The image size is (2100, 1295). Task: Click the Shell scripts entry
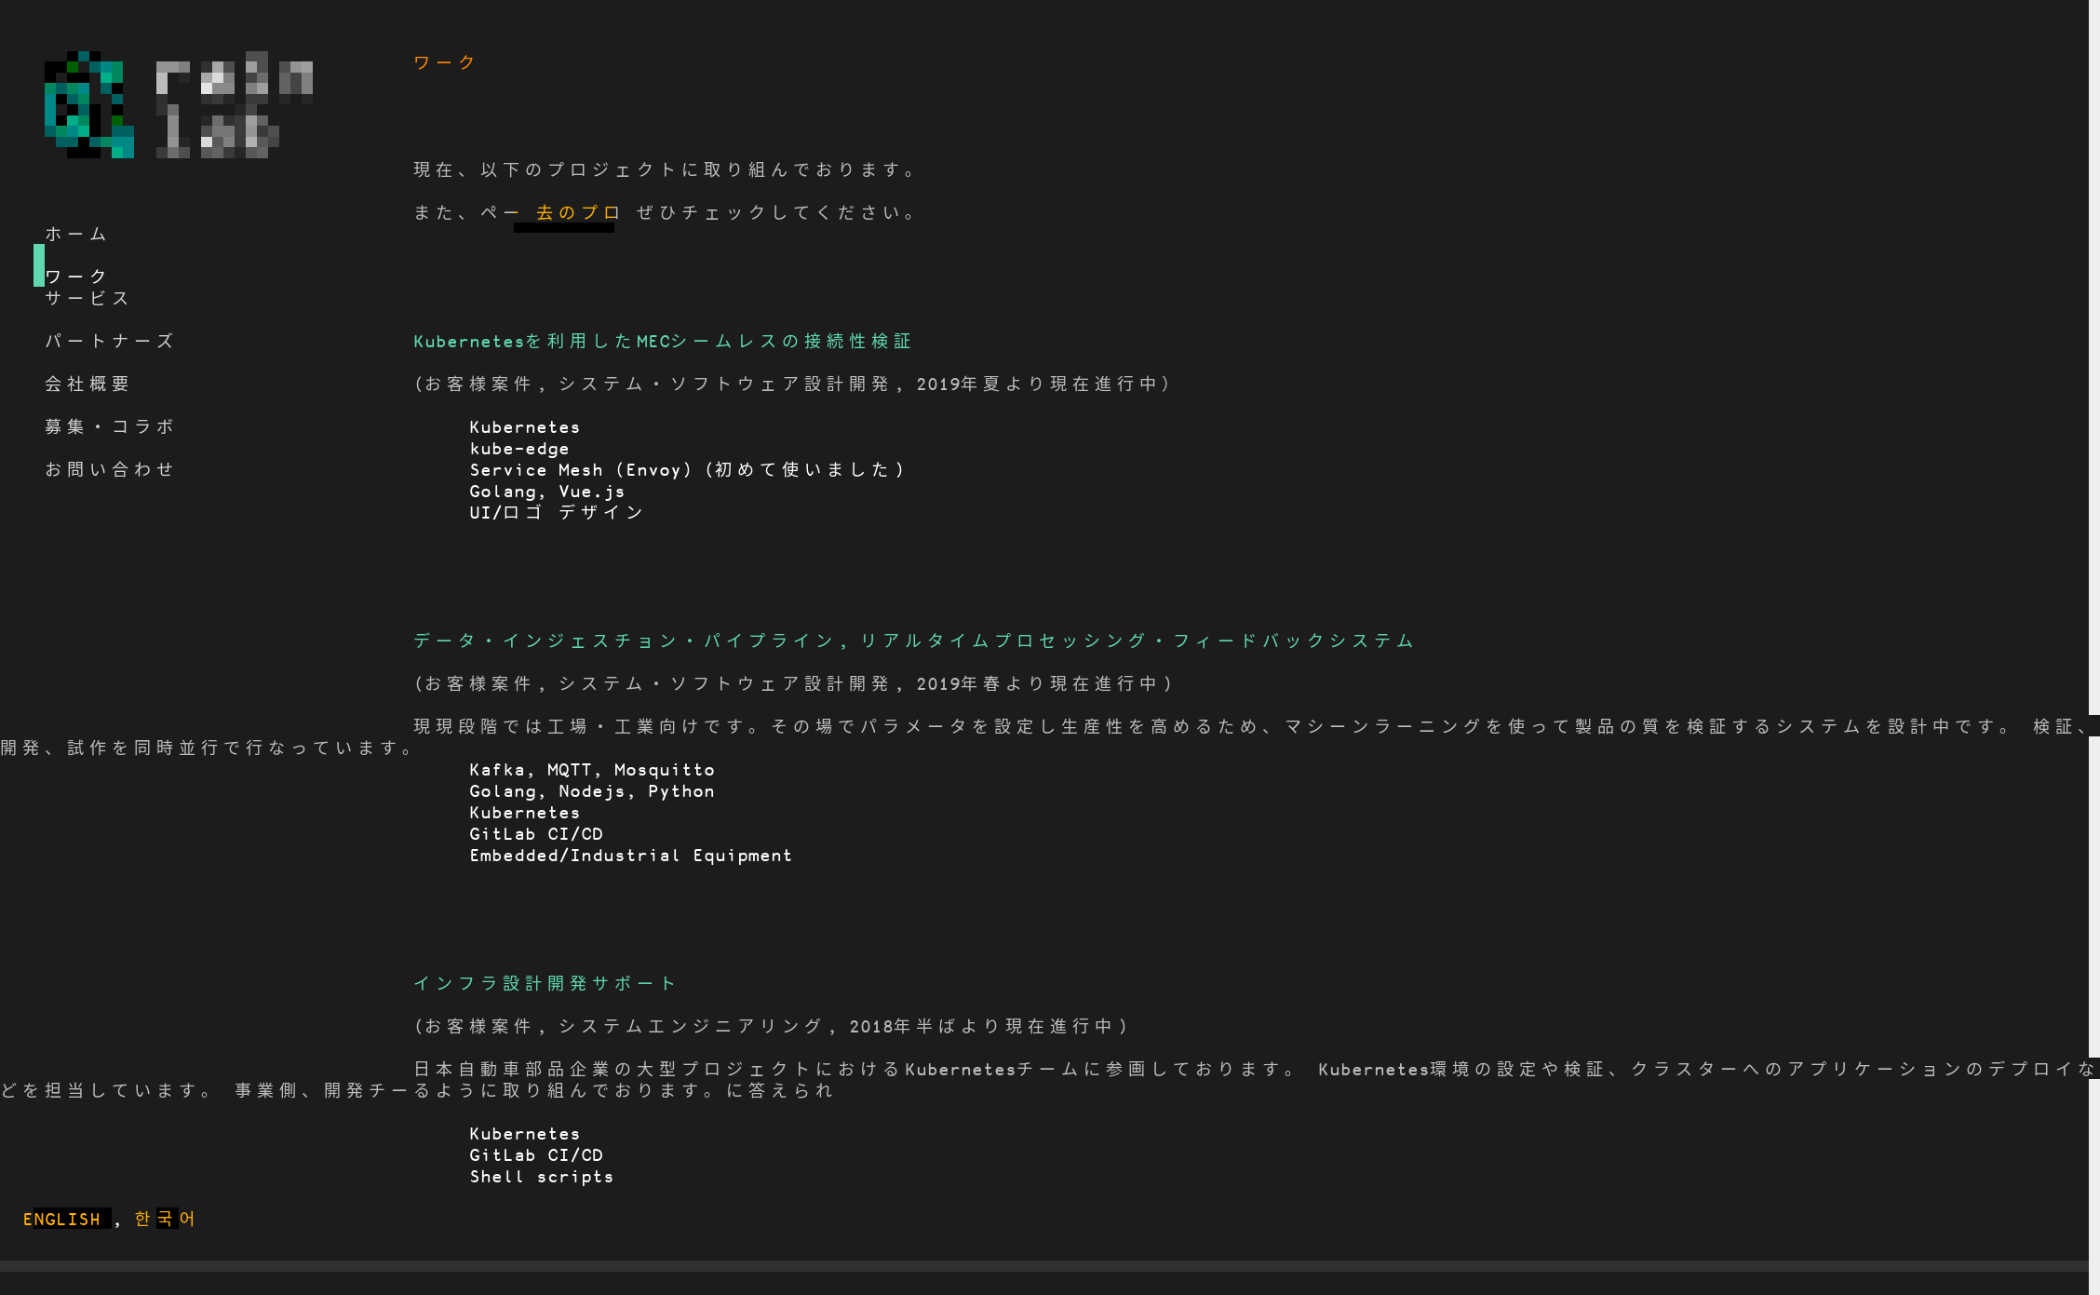tap(542, 1177)
